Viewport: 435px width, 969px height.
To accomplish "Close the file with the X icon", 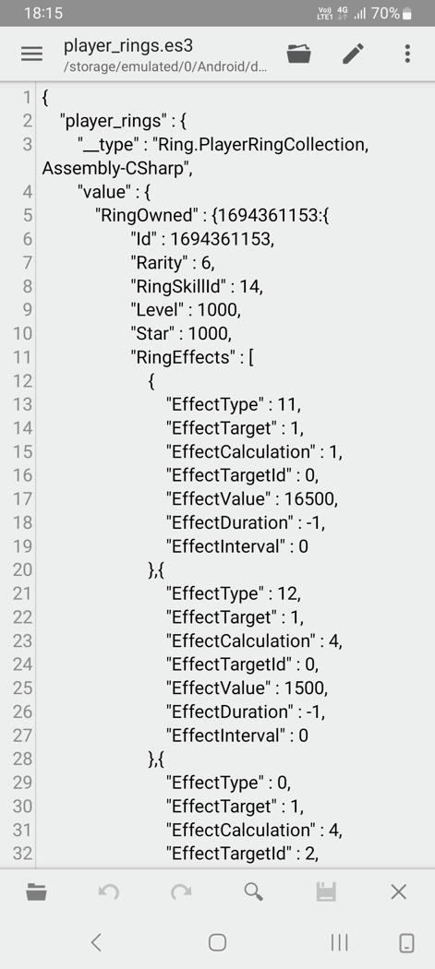I will tap(398, 891).
